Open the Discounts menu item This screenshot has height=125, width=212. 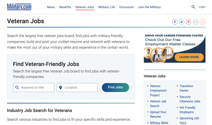(126, 7)
